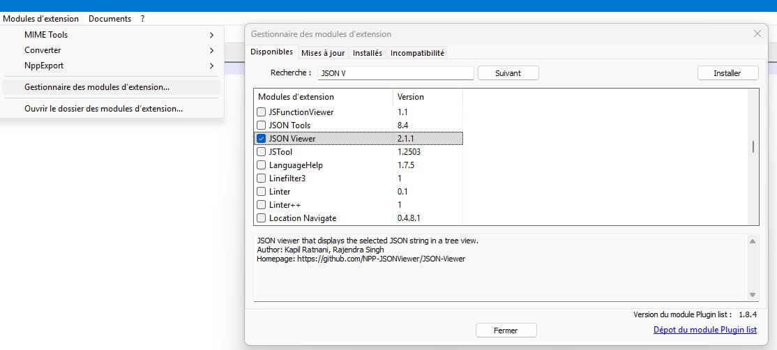Select the JSON Tools row name

[290, 125]
